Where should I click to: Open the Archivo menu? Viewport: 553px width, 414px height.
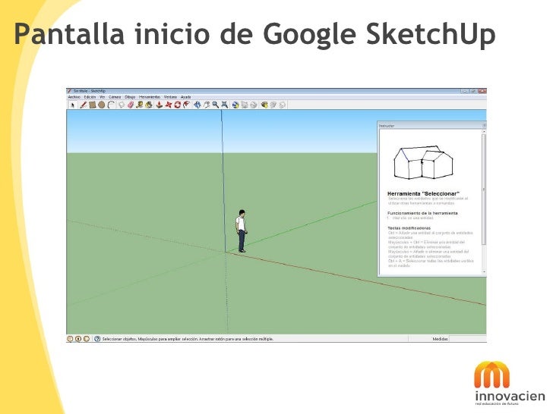[74, 97]
